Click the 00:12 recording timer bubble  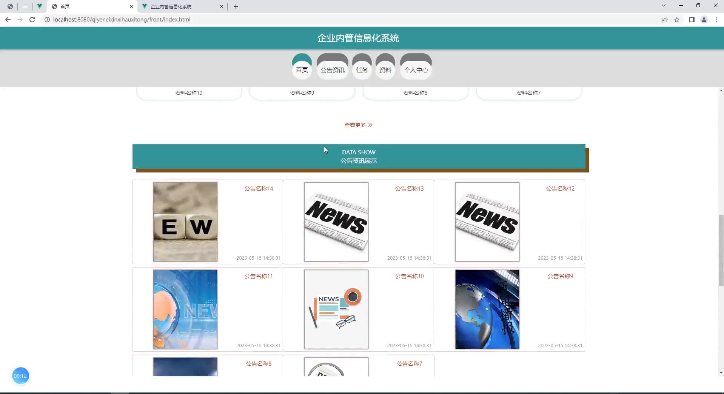20,376
